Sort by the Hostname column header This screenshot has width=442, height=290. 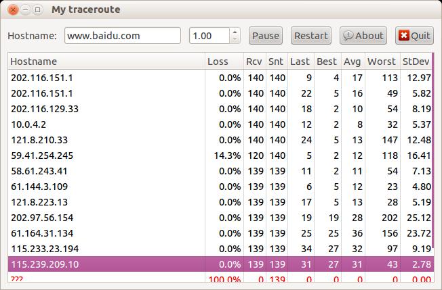point(106,62)
